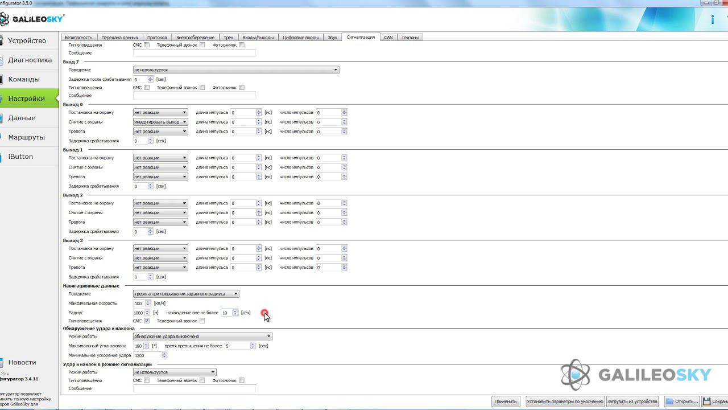The width and height of the screenshot is (728, 410).
Task: Switch to the Безопасность tab
Action: (x=78, y=38)
